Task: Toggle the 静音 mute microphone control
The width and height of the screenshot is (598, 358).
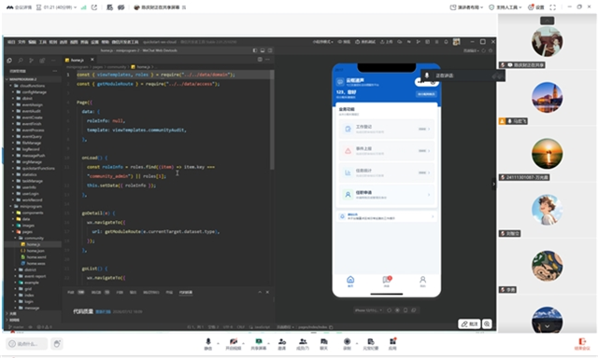Action: click(x=208, y=343)
